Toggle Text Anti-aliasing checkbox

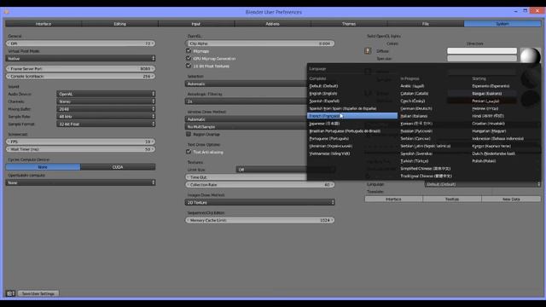click(189, 152)
